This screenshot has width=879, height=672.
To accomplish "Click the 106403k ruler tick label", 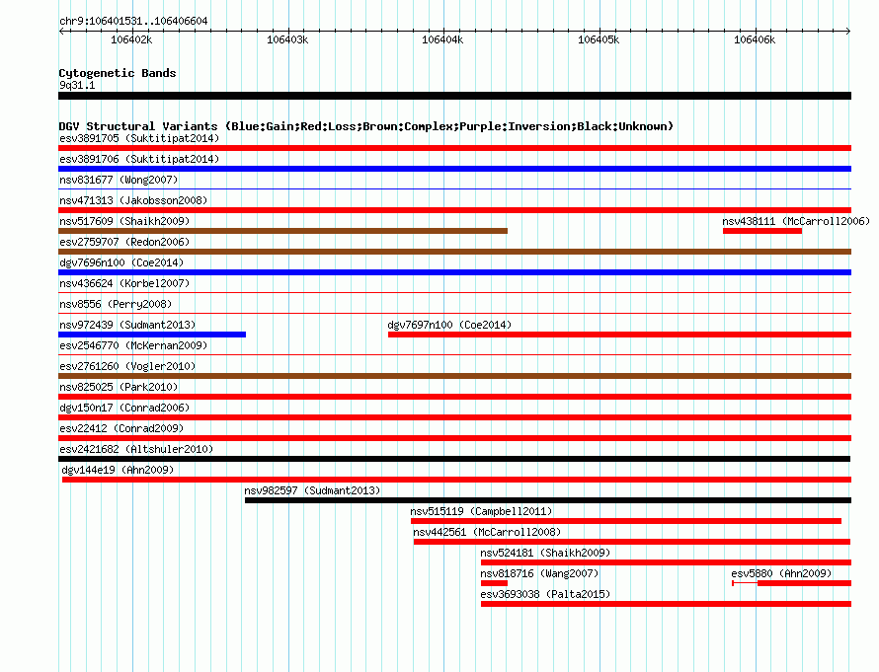I will coord(287,39).
